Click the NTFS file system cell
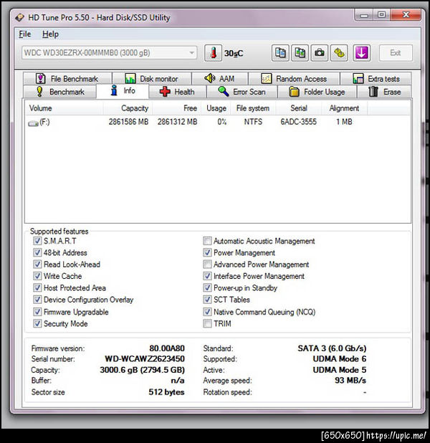The image size is (430, 443). 253,122
